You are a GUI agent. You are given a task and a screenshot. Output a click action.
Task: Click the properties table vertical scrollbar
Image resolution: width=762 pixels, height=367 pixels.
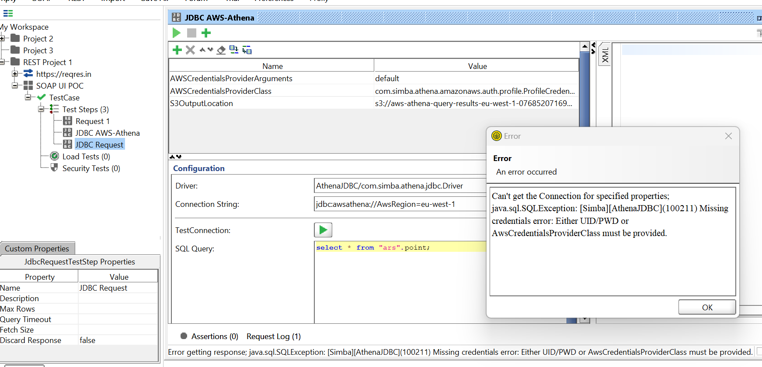[584, 87]
